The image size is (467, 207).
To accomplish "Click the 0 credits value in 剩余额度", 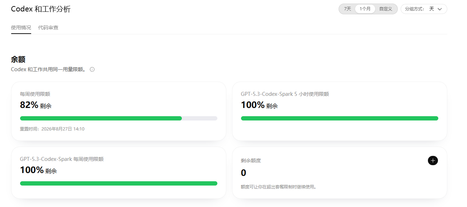I will [x=244, y=173].
